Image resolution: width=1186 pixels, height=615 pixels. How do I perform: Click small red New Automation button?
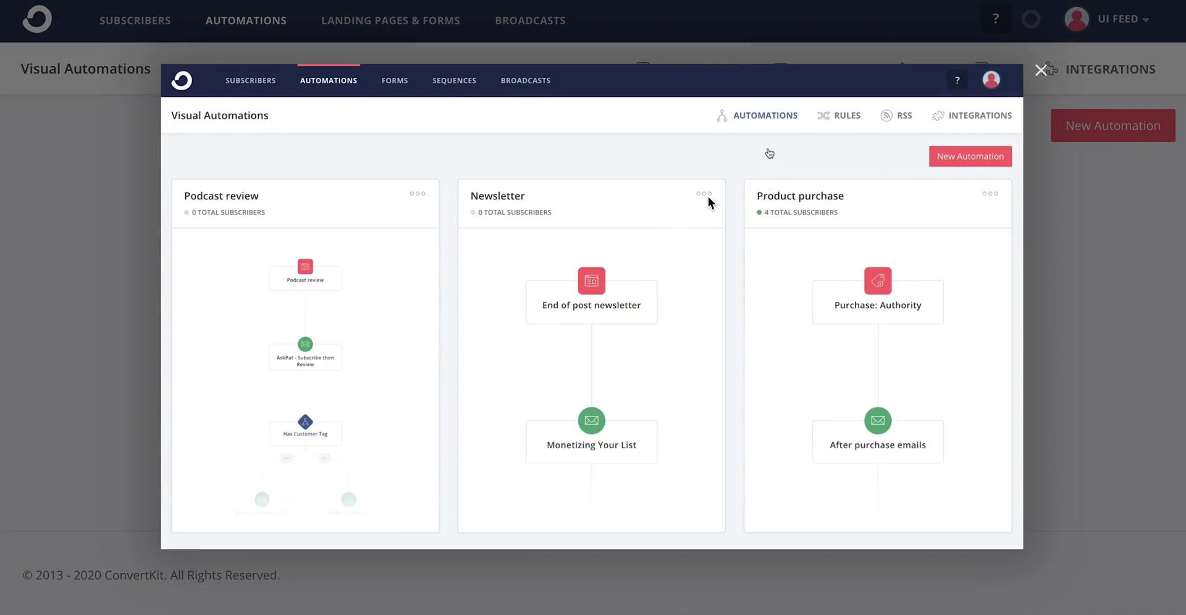(970, 156)
